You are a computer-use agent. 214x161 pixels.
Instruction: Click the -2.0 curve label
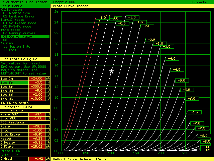[x=147, y=26]
